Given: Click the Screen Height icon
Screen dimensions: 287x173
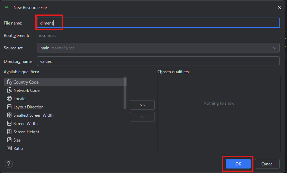Looking at the screenshot, I should pyautogui.click(x=9, y=132).
